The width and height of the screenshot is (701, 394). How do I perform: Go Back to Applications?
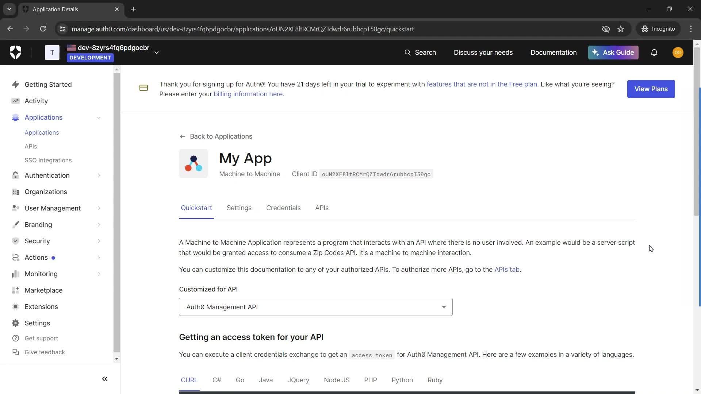click(216, 136)
